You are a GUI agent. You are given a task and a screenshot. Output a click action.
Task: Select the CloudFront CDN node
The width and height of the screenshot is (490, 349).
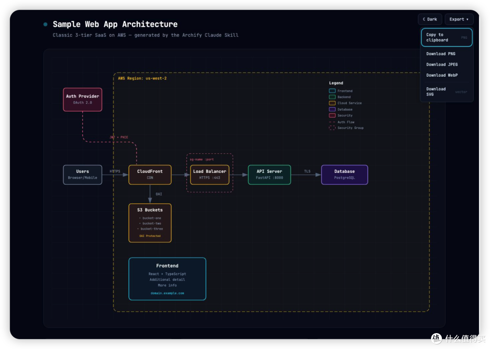pyautogui.click(x=150, y=174)
